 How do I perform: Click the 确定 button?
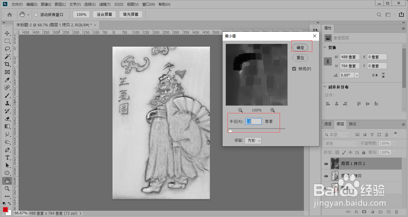click(x=300, y=48)
